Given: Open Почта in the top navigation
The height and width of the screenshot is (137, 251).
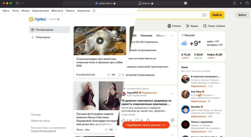Looking at the screenshot, I should (15, 11).
